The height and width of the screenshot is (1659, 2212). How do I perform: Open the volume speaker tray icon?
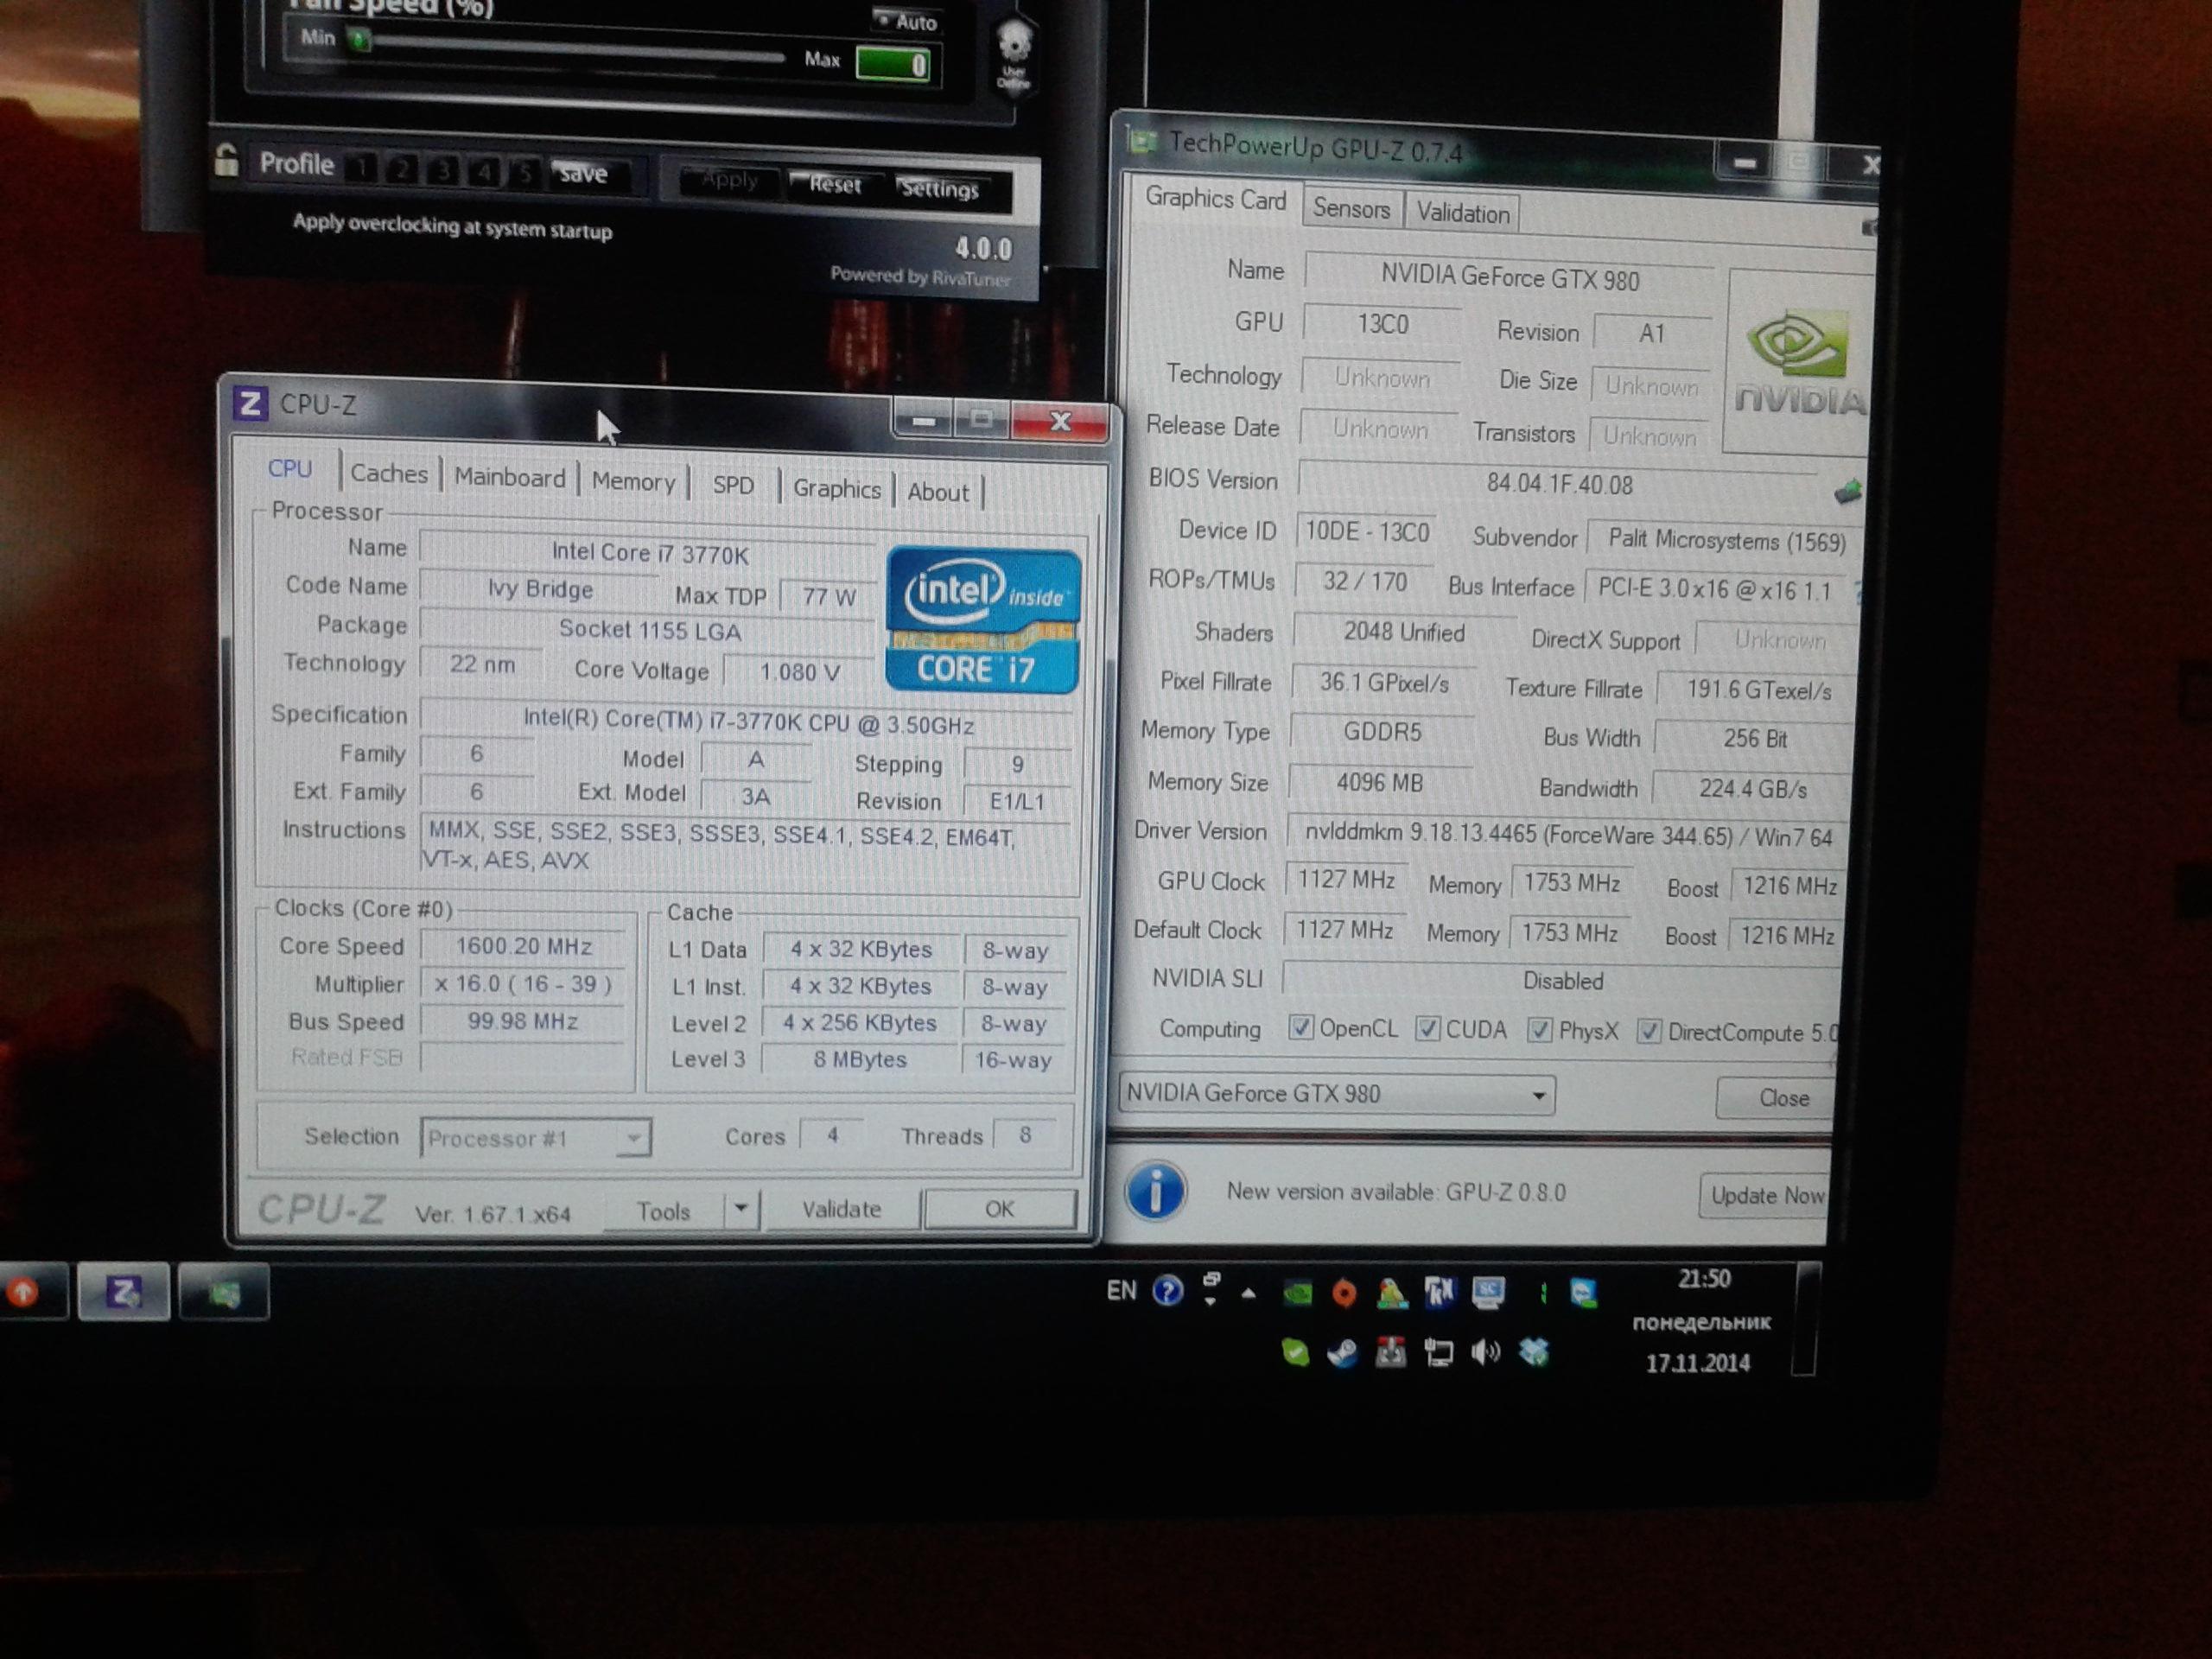coord(1486,1353)
